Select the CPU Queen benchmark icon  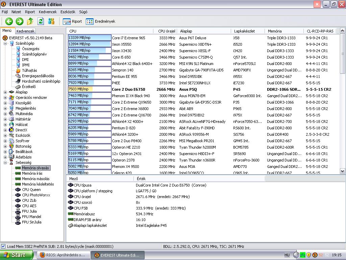click(18, 190)
